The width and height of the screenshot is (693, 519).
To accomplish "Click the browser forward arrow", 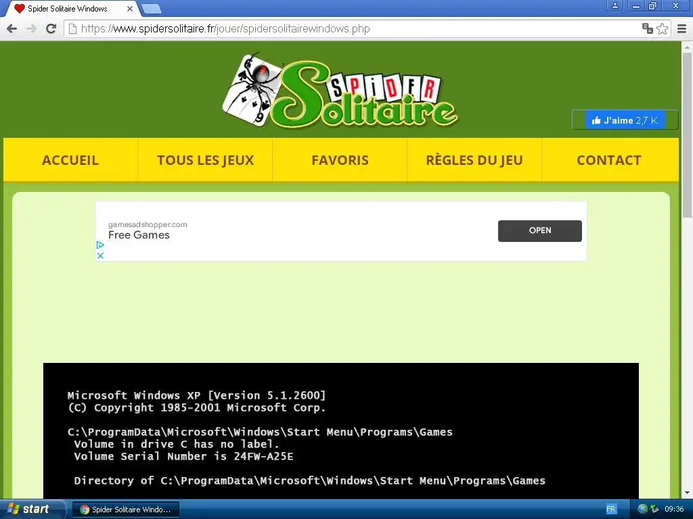I will tap(31, 28).
